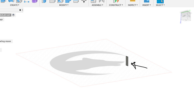
Task: Click the Revolve tool icon in CREATE
Action: [x=11, y=1]
